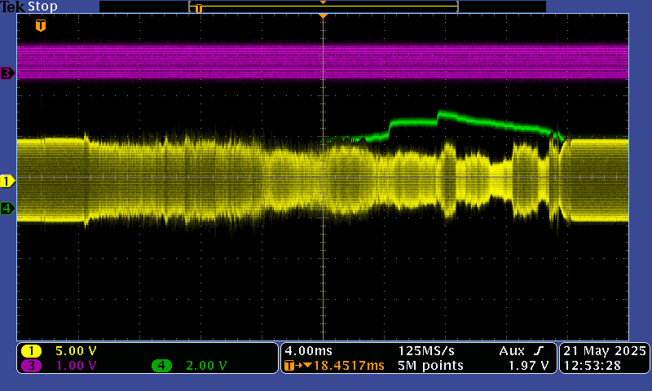652x391 pixels.
Task: Select the magenta channel 3 badge
Action: tap(32, 366)
